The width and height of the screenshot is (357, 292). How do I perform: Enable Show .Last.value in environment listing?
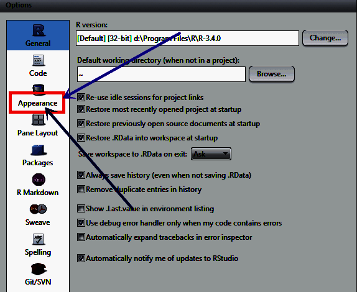coord(81,209)
